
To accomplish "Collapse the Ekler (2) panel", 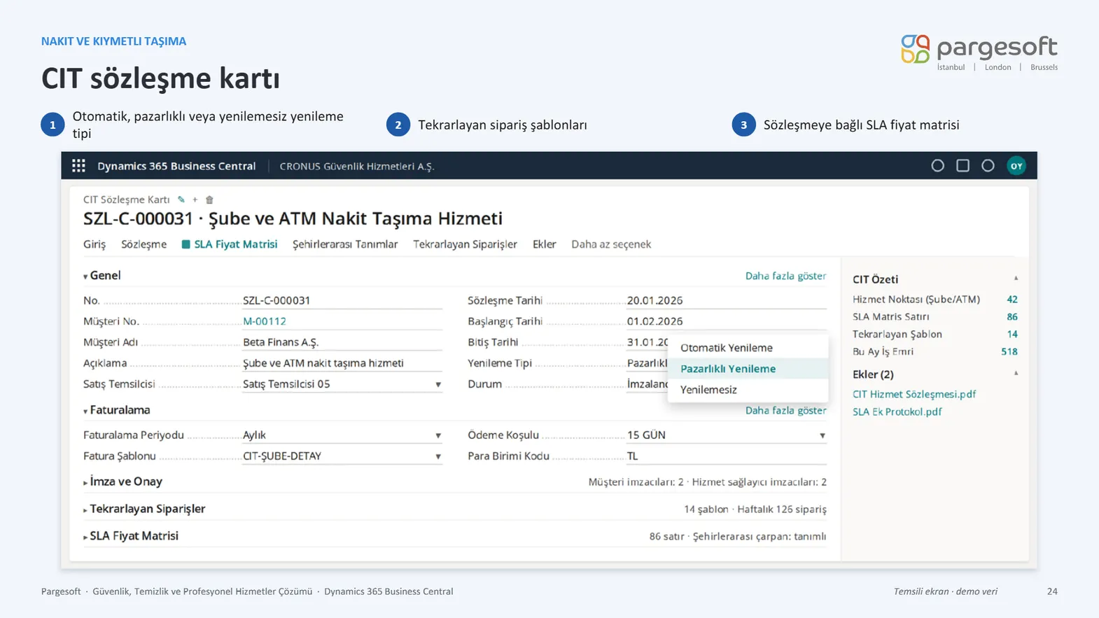I will point(1016,374).
